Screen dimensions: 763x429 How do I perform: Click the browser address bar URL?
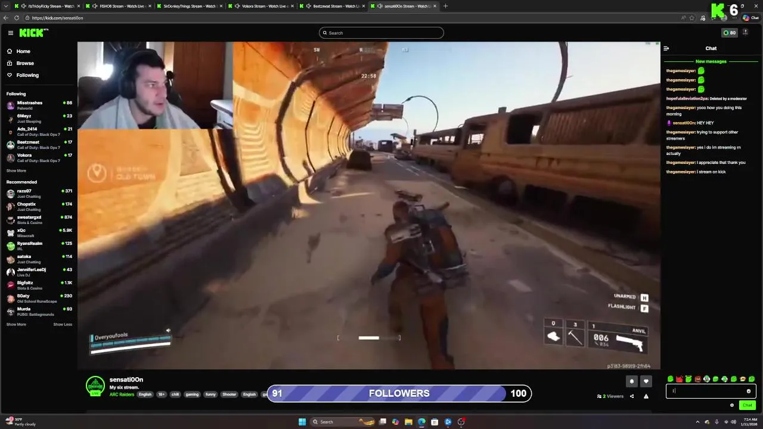coord(57,18)
